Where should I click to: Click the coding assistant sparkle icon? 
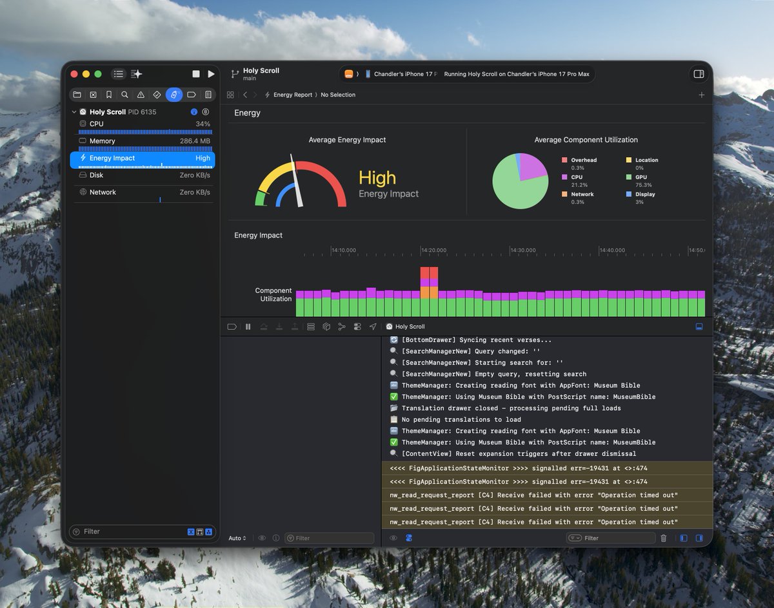tap(137, 74)
